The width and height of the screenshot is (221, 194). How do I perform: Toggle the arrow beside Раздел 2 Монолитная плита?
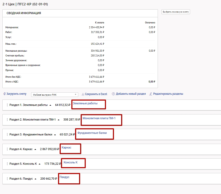coord(59,120)
